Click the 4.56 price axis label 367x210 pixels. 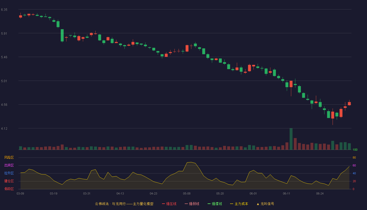(x=4, y=105)
